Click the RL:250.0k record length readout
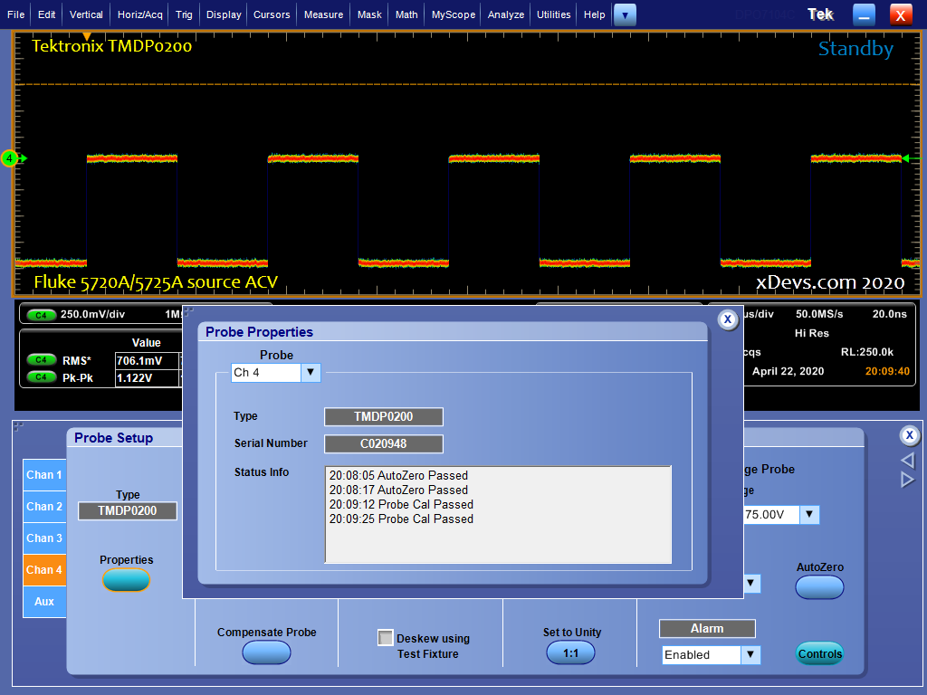This screenshot has height=695, width=927. (867, 352)
